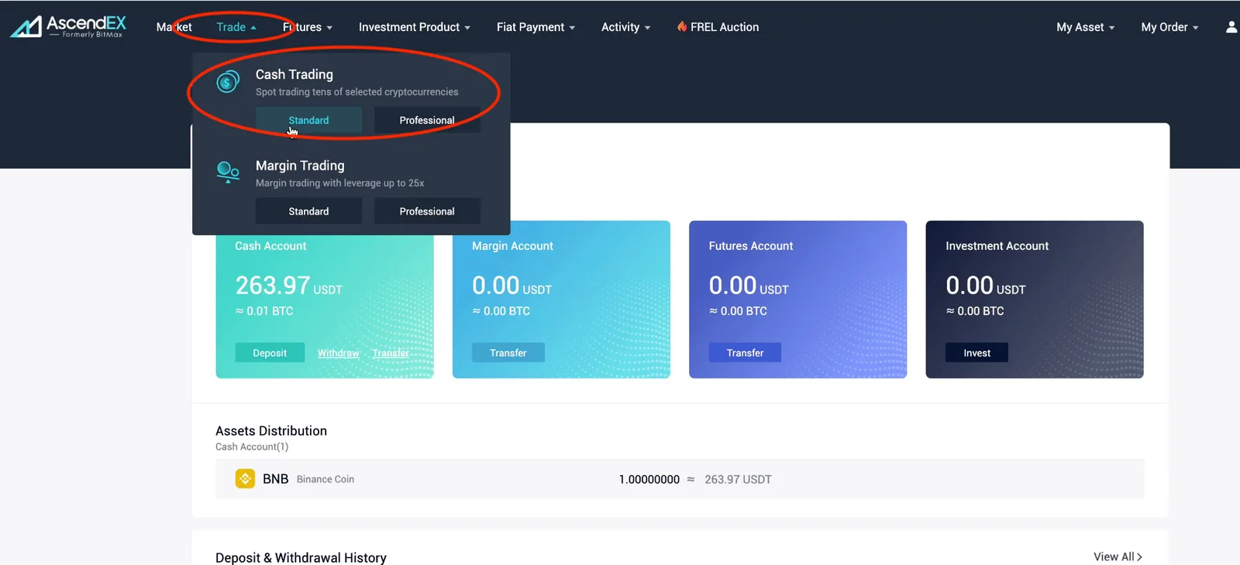The width and height of the screenshot is (1240, 565).
Task: Expand the My Order dropdown
Action: 1170,27
